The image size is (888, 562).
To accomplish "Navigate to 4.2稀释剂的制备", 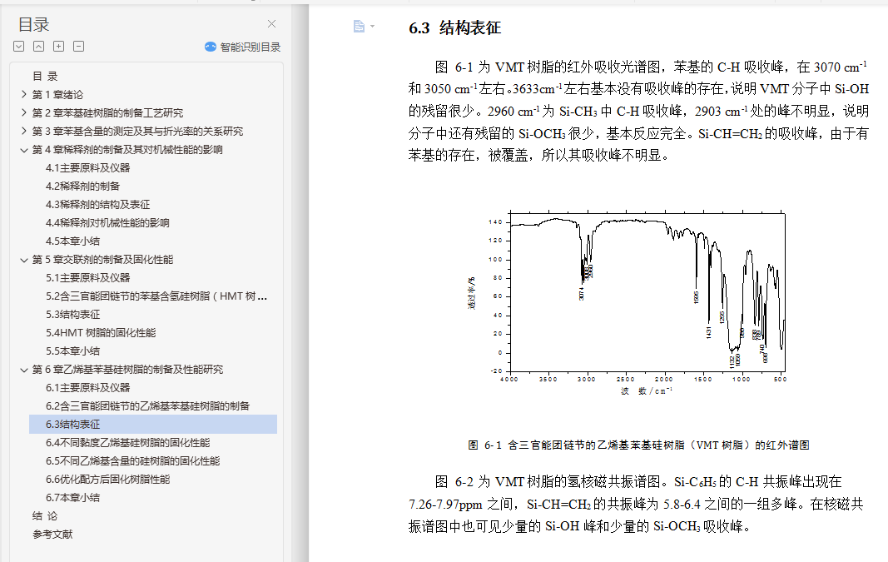I will (x=82, y=186).
